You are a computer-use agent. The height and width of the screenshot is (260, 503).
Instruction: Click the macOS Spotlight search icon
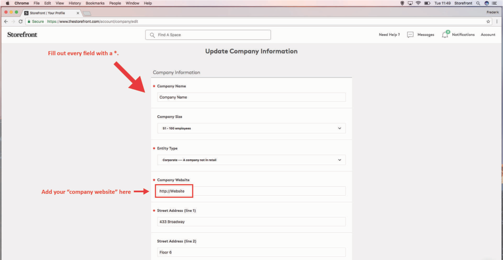pyautogui.click(x=478, y=3)
